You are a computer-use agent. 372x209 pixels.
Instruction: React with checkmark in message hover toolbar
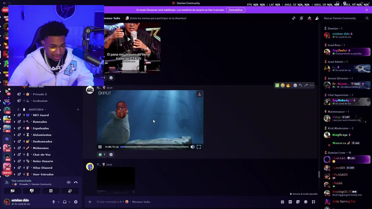pos(277,85)
